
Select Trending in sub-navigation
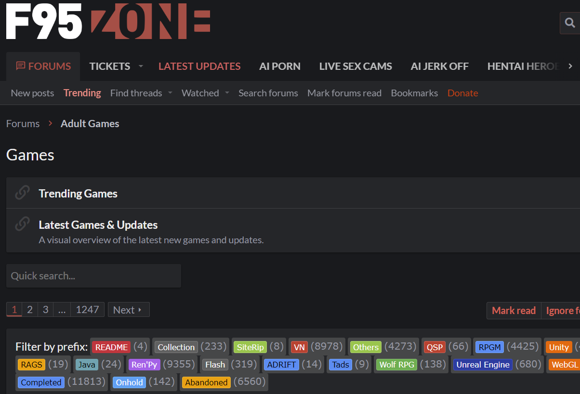click(82, 93)
